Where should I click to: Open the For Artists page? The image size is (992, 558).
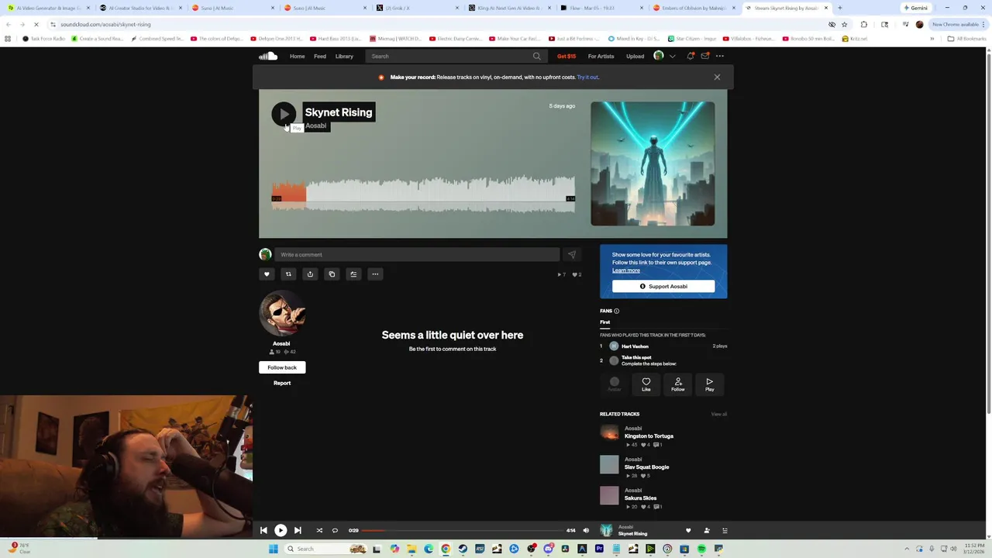601,56
